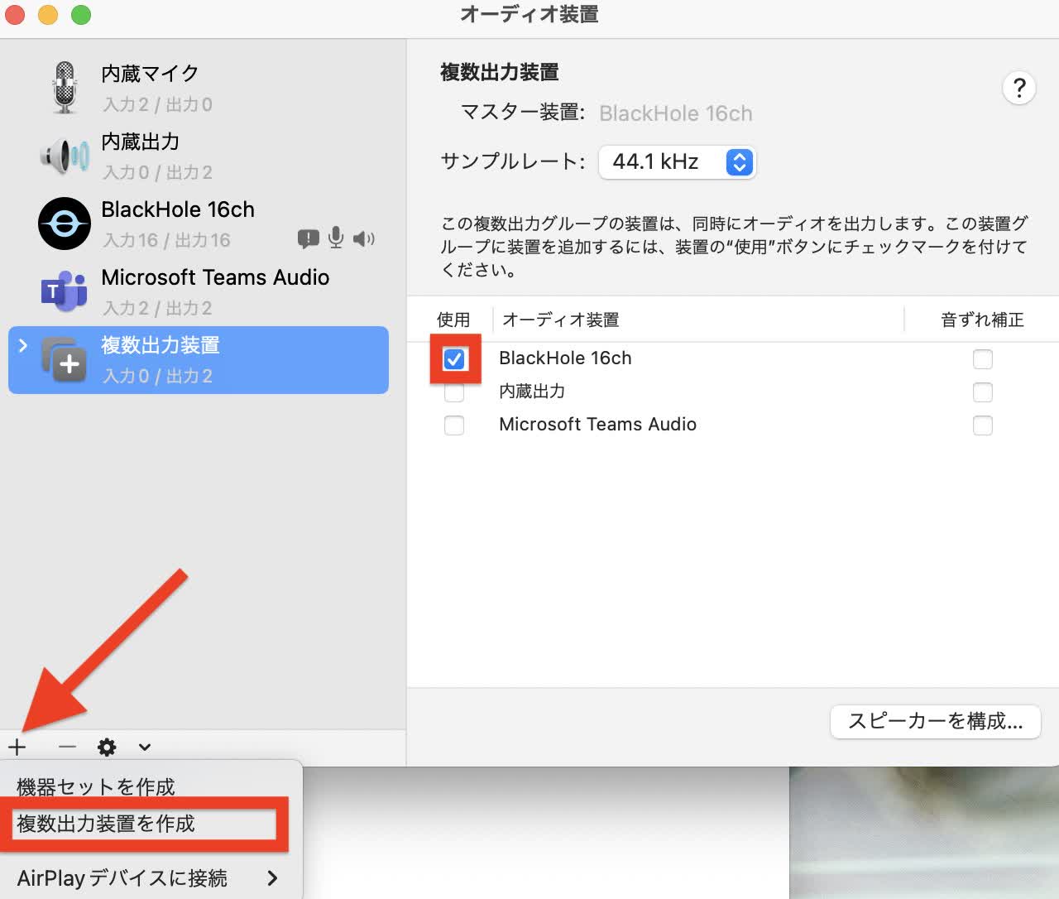Click the green zoom window button
The image size is (1059, 899).
pos(81,15)
